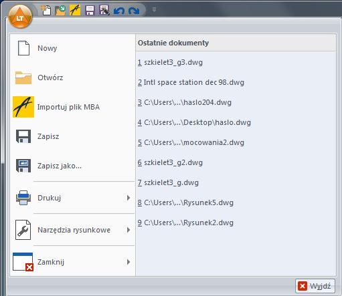Click the yellow MBA import icon in quick access toolbar
This screenshot has width=342, height=296.
(75, 10)
